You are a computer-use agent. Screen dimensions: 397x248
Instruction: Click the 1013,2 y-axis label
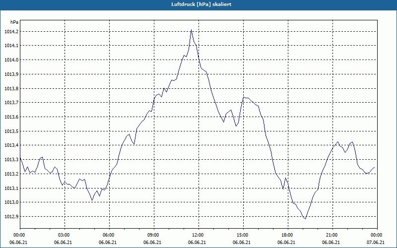[11, 174]
